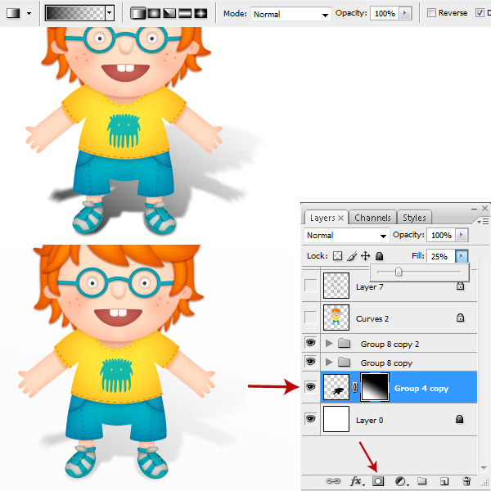This screenshot has height=491, width=491.
Task: Select the Layer 0 name
Action: click(370, 421)
